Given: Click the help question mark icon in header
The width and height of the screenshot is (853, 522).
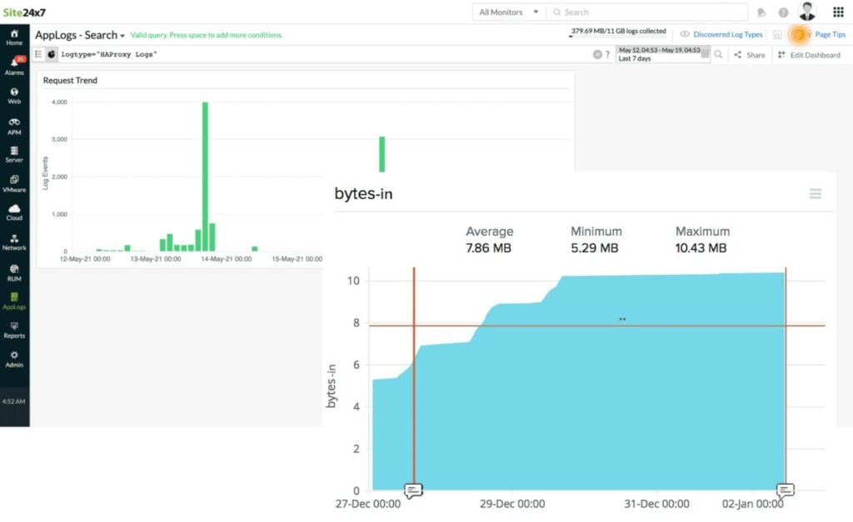Looking at the screenshot, I should (783, 12).
